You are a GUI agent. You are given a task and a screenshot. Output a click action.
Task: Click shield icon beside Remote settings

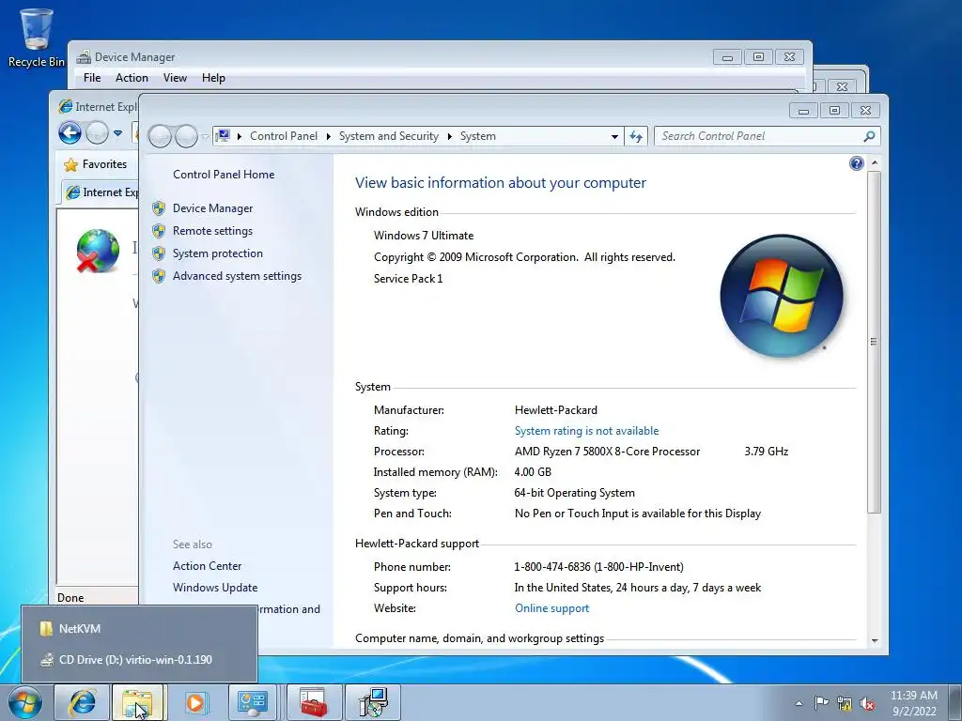point(159,231)
